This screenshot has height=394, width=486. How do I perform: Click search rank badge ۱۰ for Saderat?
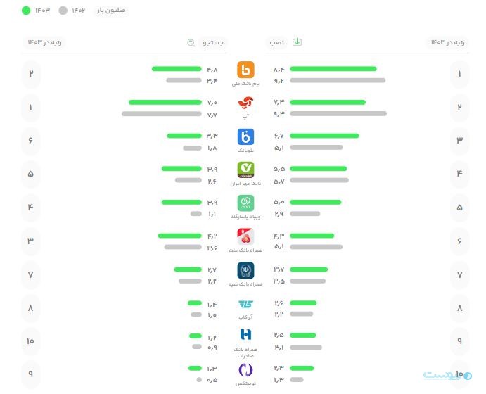[x=31, y=341]
